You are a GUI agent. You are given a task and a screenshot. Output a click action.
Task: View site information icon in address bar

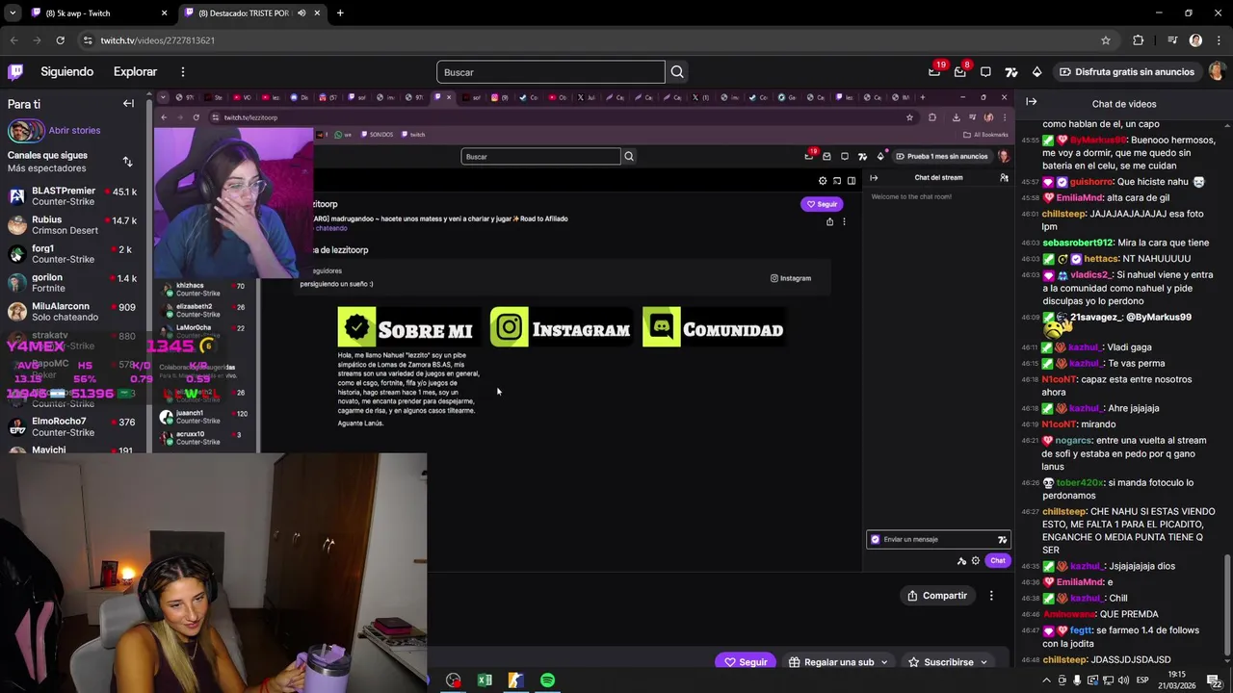[x=88, y=40]
